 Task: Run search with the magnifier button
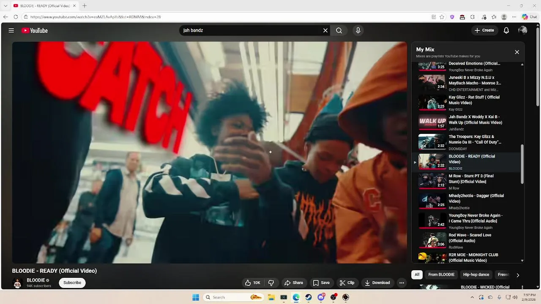pos(339,30)
